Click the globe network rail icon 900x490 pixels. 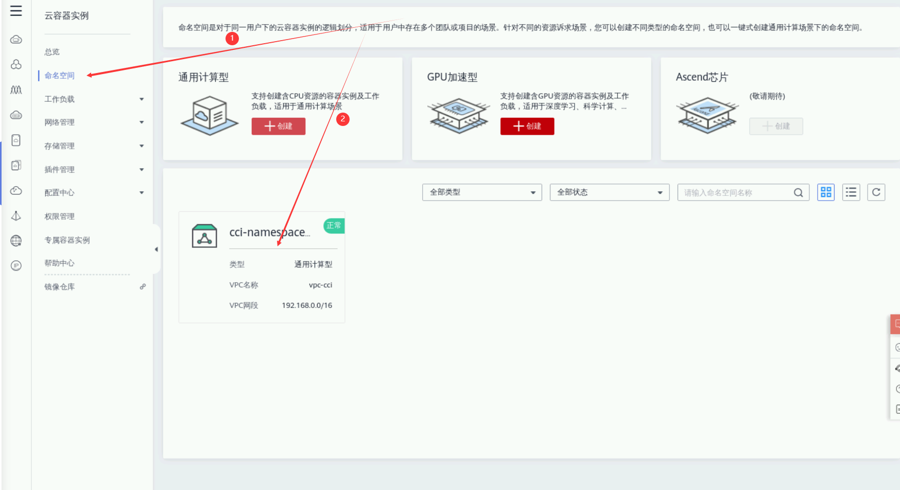pyautogui.click(x=16, y=241)
